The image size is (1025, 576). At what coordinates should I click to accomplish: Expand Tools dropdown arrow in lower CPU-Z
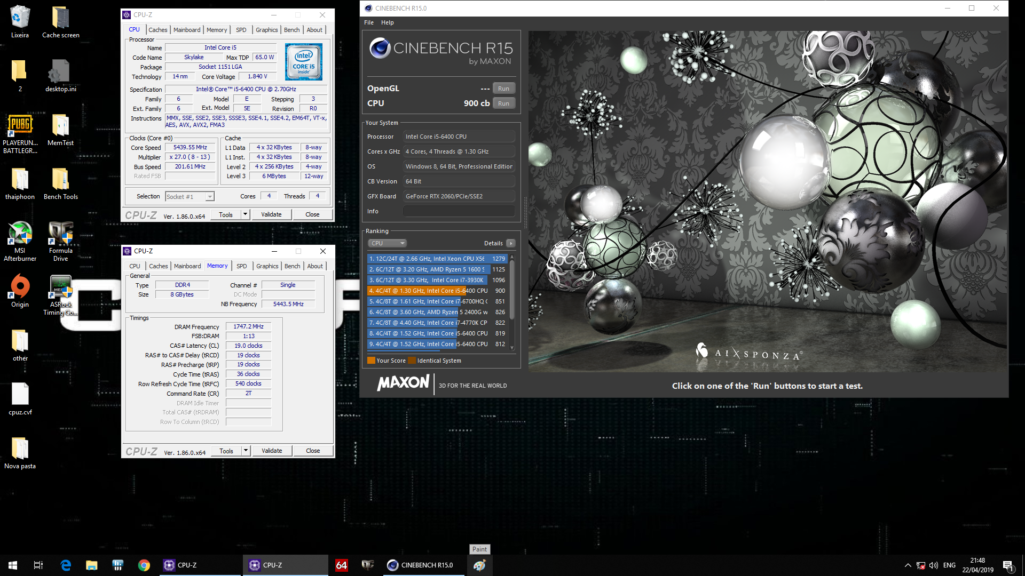pyautogui.click(x=246, y=451)
